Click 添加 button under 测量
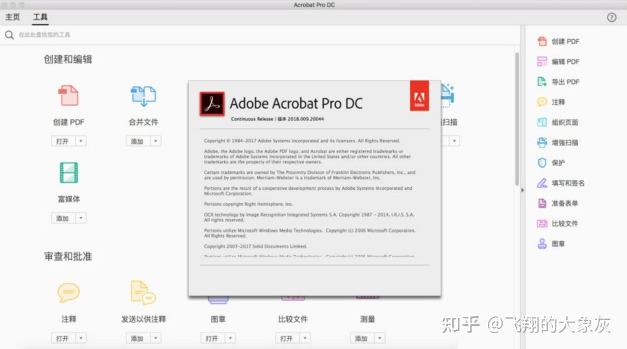 pyautogui.click(x=363, y=338)
